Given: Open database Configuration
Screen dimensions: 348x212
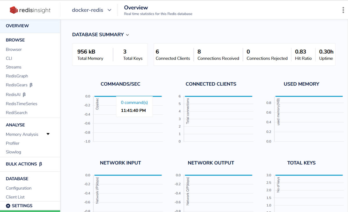Looking at the screenshot, I should click(19, 188).
